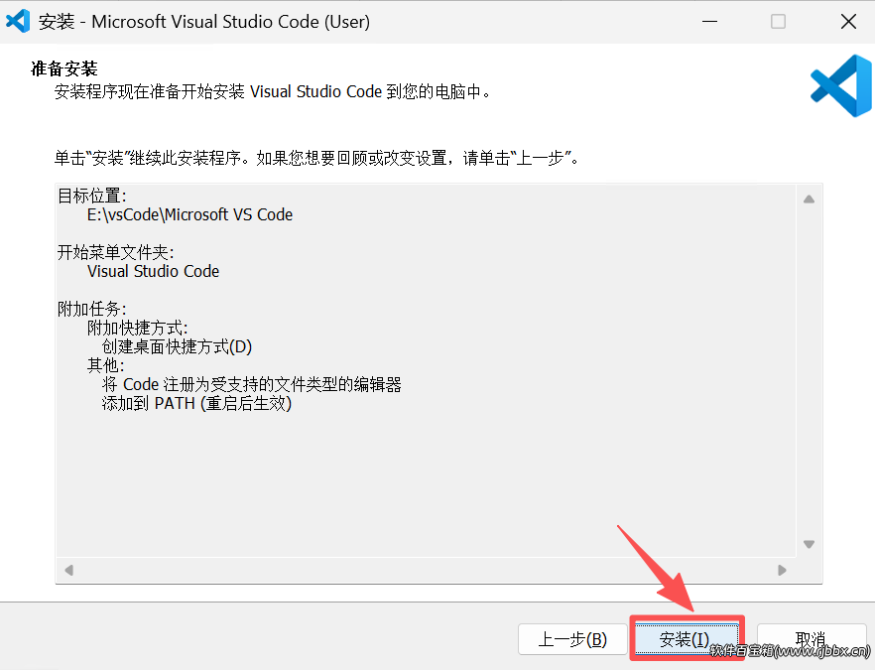Image resolution: width=875 pixels, height=670 pixels.
Task: Click the Visual Studio Code folder entry
Action: (x=154, y=271)
